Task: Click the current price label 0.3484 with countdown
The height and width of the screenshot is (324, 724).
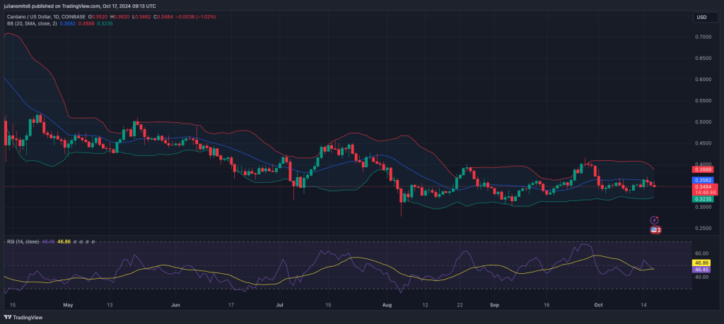Action: 704,189
